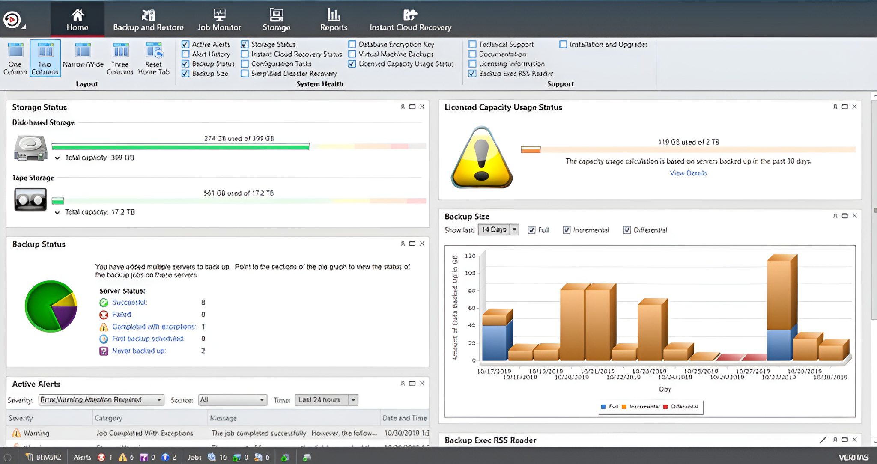The height and width of the screenshot is (464, 877).
Task: Open Backup Exec application button logo
Action: click(12, 20)
